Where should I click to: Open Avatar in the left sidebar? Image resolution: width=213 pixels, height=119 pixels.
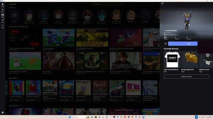[x=3, y=16]
